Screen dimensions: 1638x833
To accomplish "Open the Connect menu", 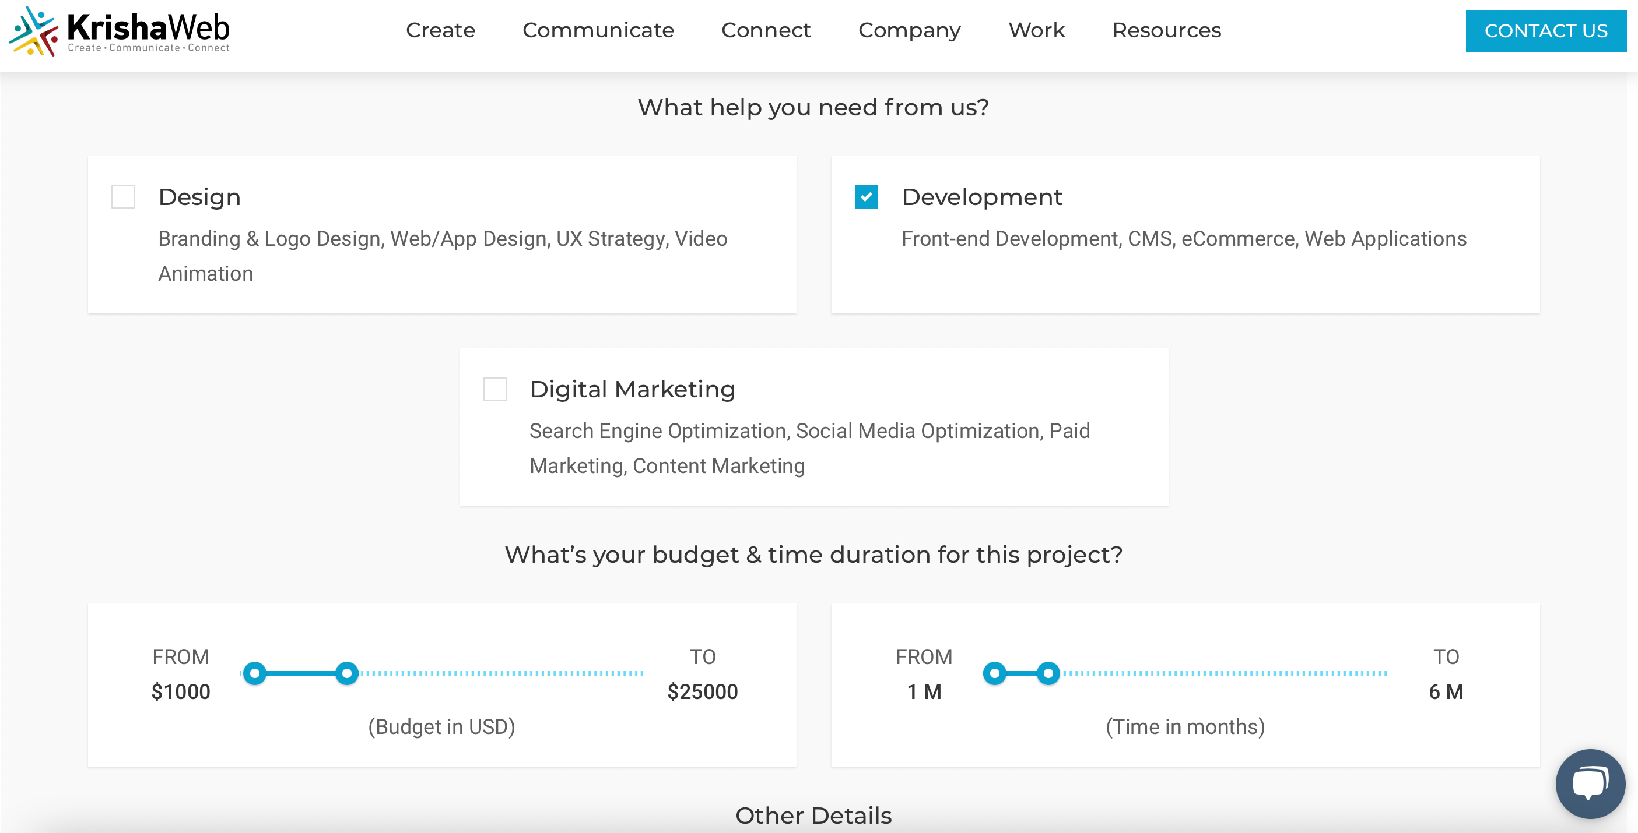I will point(766,30).
